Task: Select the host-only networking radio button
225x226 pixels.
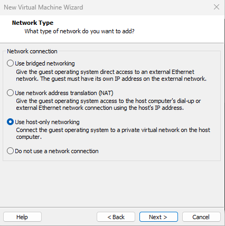Action: tap(10, 122)
